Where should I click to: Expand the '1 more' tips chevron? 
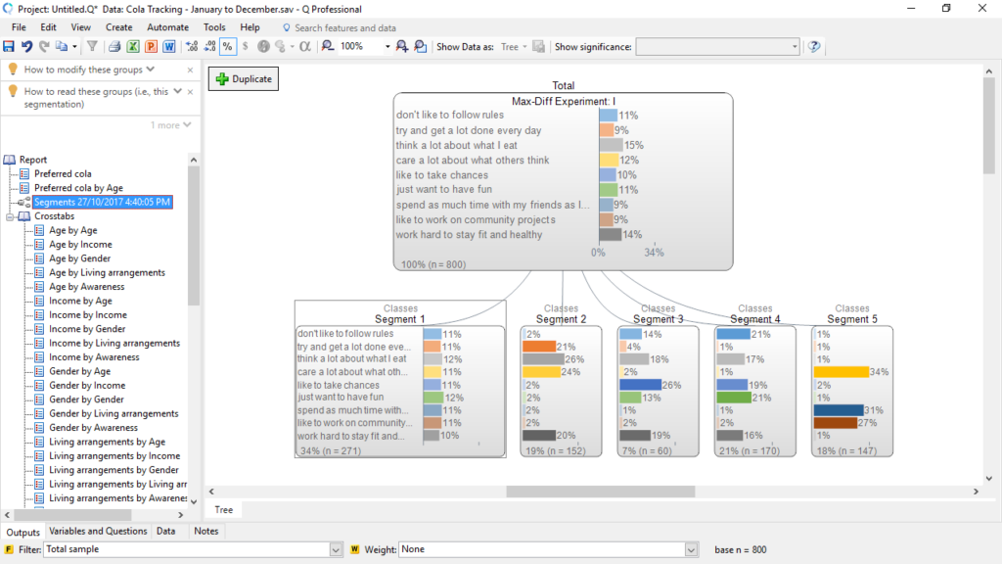point(187,124)
